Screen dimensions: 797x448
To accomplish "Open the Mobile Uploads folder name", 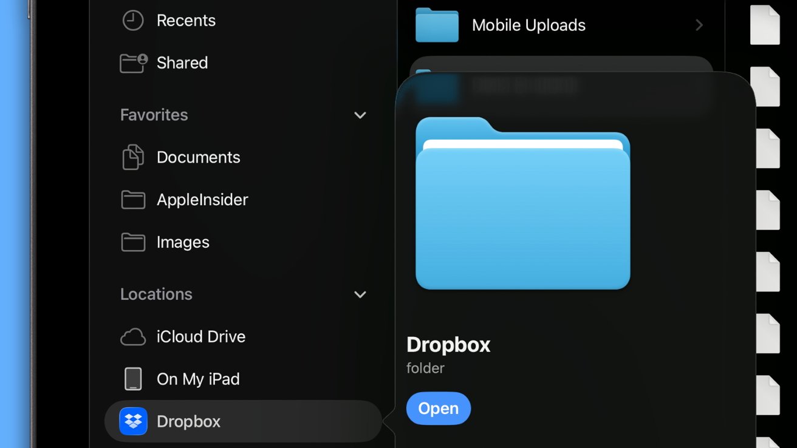I will pyautogui.click(x=528, y=25).
